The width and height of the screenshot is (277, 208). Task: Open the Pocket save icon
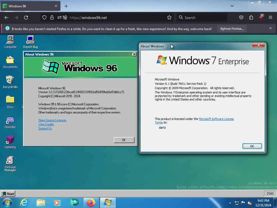pos(241,18)
